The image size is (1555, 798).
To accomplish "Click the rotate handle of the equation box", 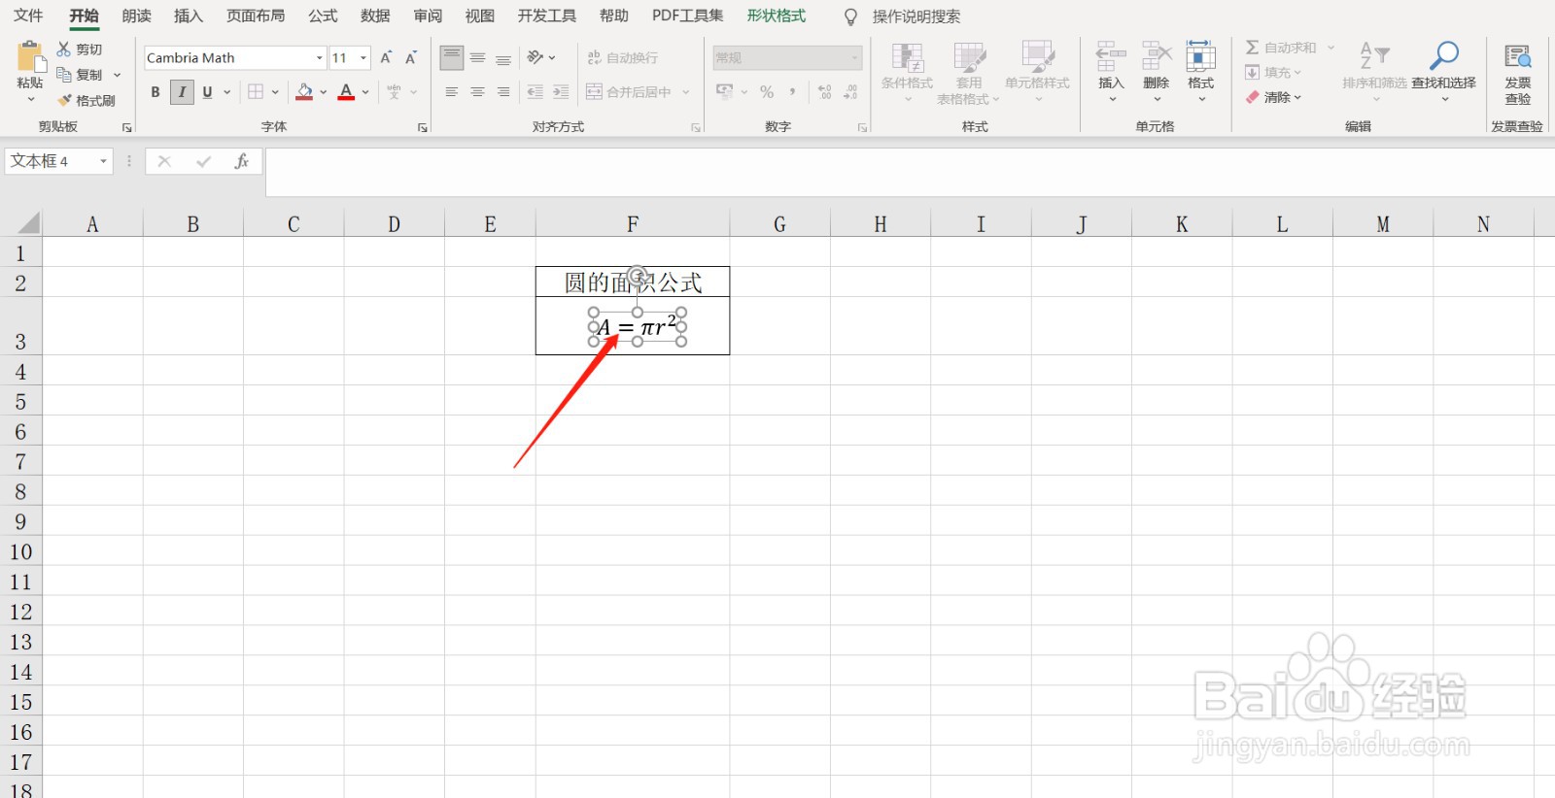I will [638, 276].
